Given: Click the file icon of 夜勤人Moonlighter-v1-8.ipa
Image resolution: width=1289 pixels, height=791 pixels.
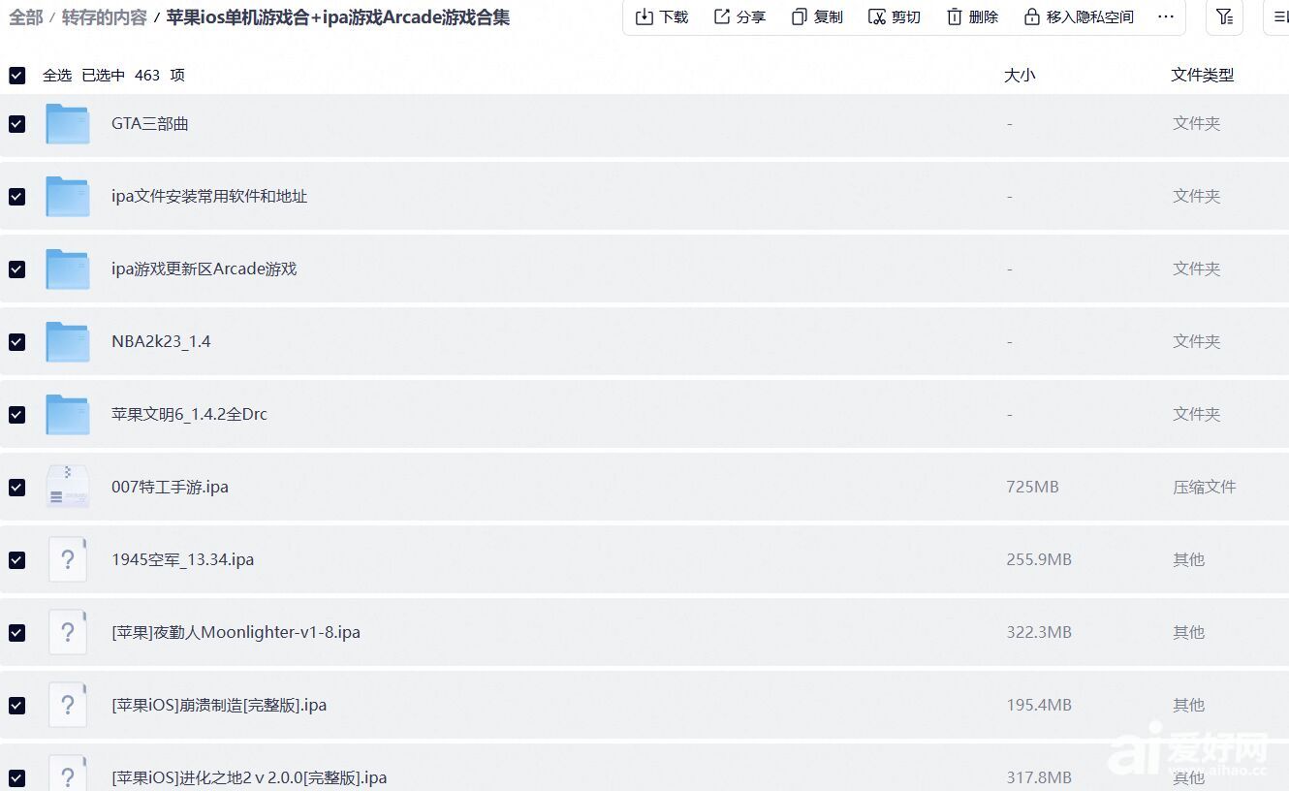Looking at the screenshot, I should [x=68, y=632].
